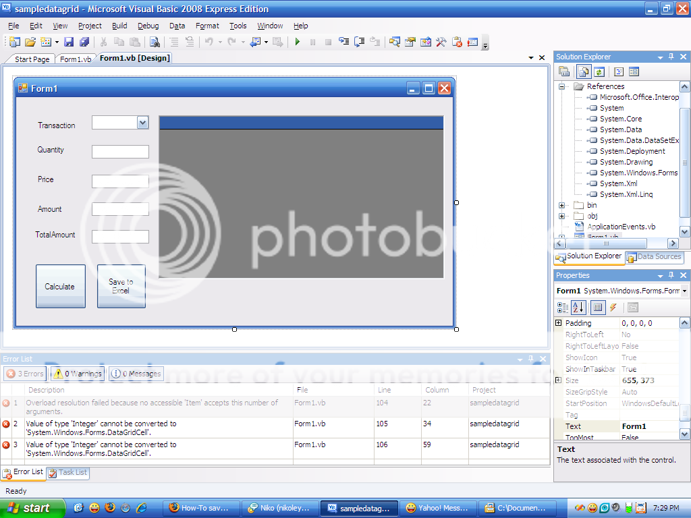Switch to Yahoo! Messenger taskbar item

tap(439, 508)
